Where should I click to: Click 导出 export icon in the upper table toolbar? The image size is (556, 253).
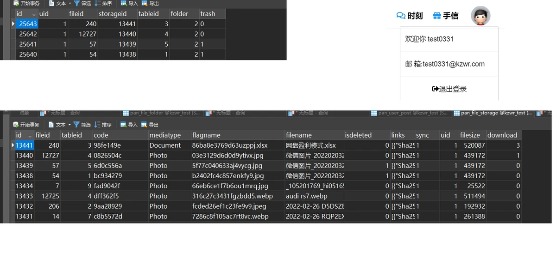[x=144, y=3]
